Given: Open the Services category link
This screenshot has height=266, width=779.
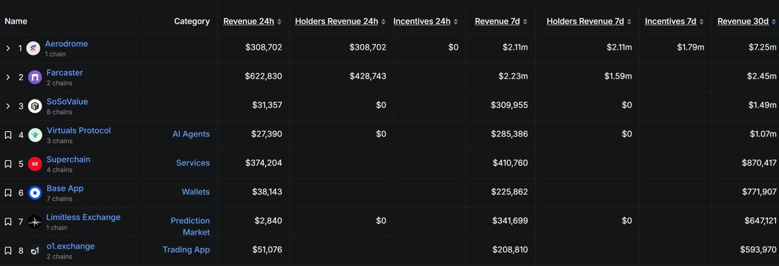Looking at the screenshot, I should [x=193, y=163].
